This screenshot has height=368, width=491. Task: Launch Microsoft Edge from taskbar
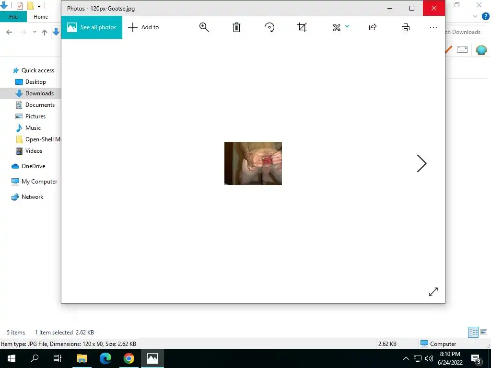[x=105, y=358]
